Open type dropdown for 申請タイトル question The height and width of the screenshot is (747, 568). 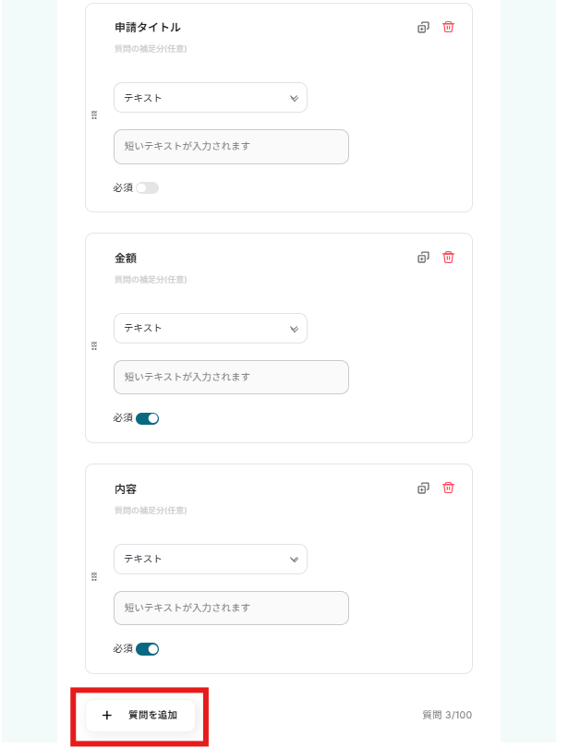coord(211,98)
